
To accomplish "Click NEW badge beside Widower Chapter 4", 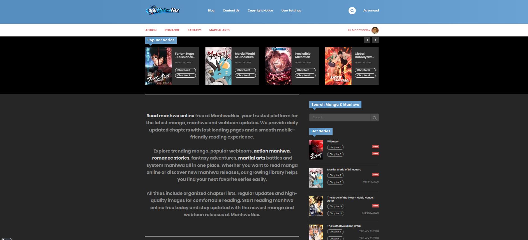I will point(375,147).
